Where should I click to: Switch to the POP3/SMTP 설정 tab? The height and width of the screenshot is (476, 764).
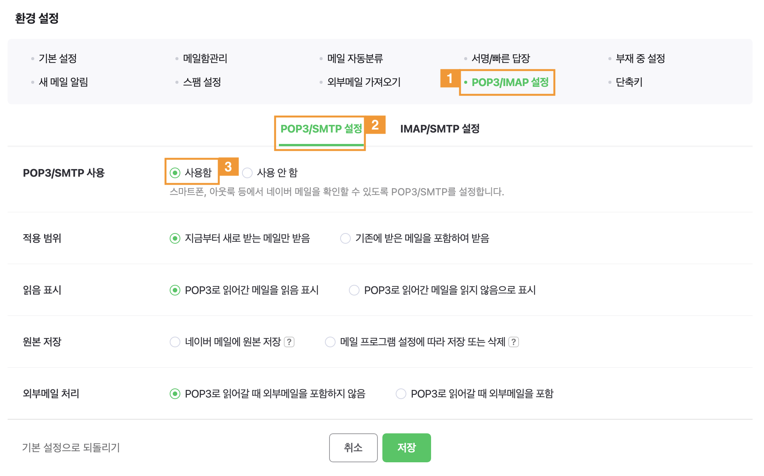[321, 129]
